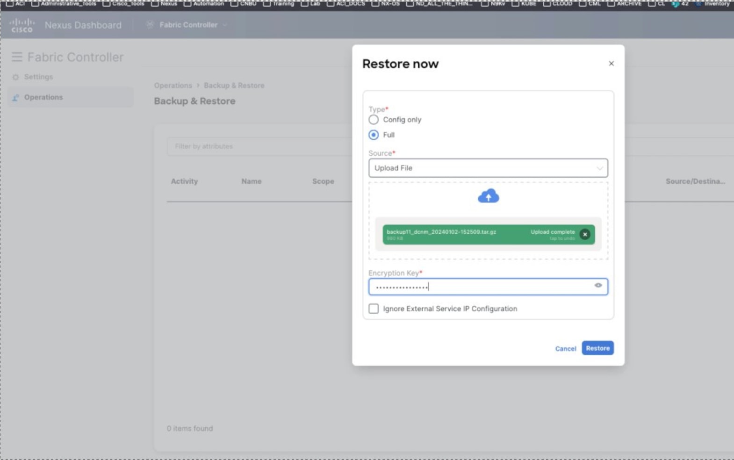This screenshot has height=460, width=734.
Task: Click the blue cloud upload icon
Action: pyautogui.click(x=488, y=196)
